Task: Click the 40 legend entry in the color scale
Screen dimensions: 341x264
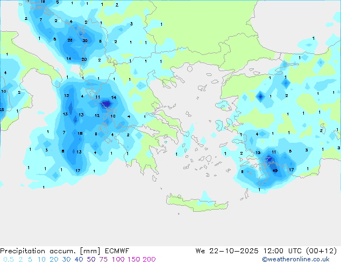Action: (x=79, y=260)
